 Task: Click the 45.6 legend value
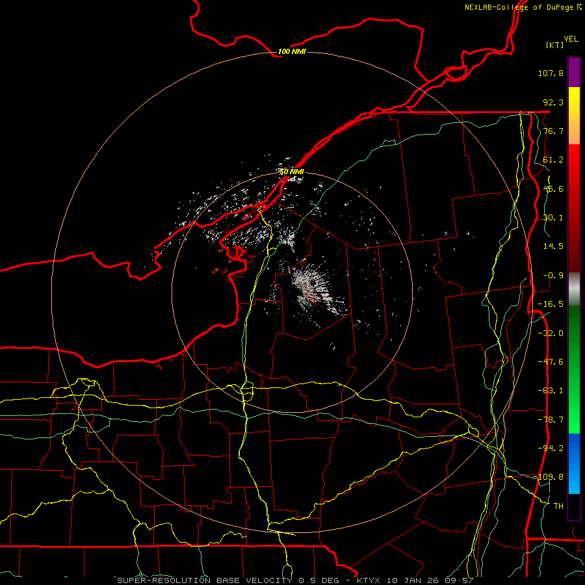(x=553, y=188)
